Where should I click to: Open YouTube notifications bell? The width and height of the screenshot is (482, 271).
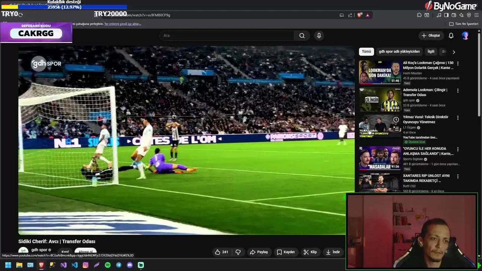coord(451,35)
